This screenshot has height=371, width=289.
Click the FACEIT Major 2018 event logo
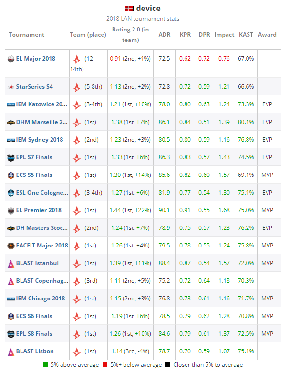click(11, 246)
